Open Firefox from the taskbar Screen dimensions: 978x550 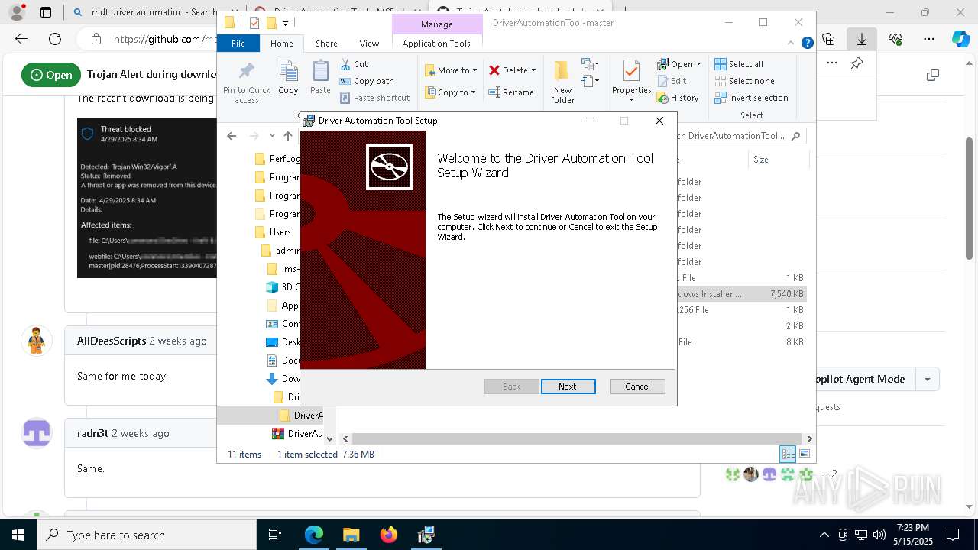tap(388, 535)
